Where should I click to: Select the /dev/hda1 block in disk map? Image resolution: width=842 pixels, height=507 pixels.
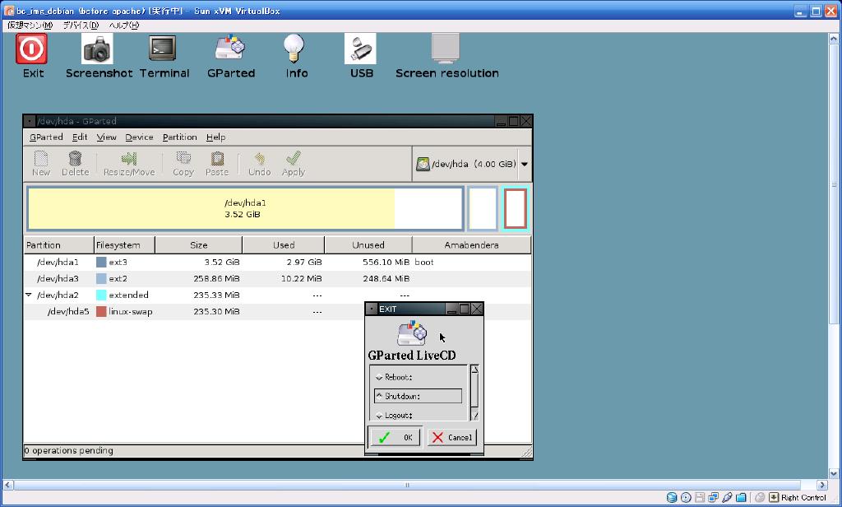click(x=245, y=208)
